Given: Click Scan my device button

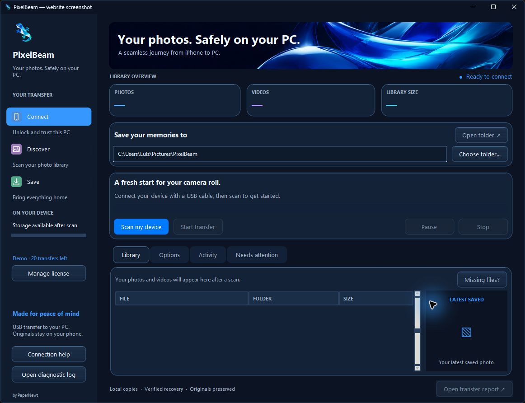Looking at the screenshot, I should click(141, 227).
